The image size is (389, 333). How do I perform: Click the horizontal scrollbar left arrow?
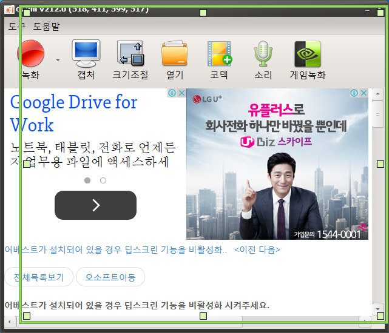pos(10,322)
